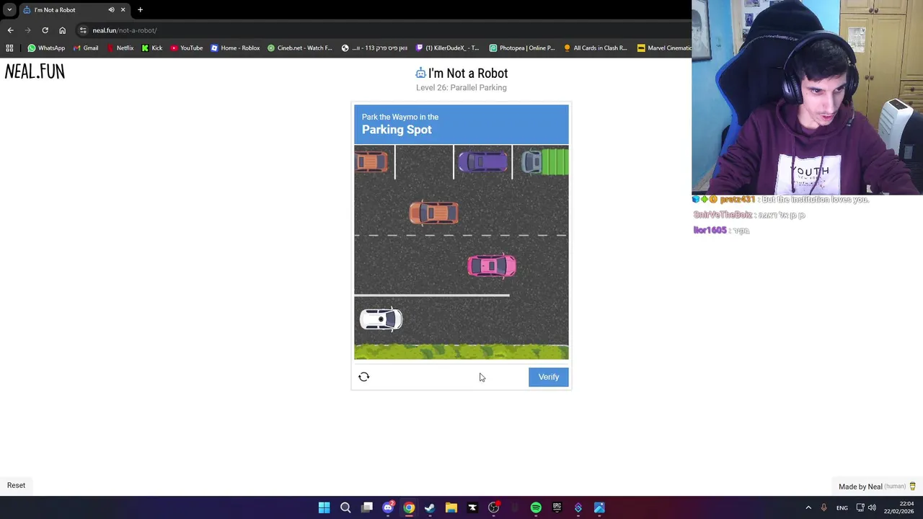Mute the tab via speaker icon
The height and width of the screenshot is (519, 923).
(111, 10)
